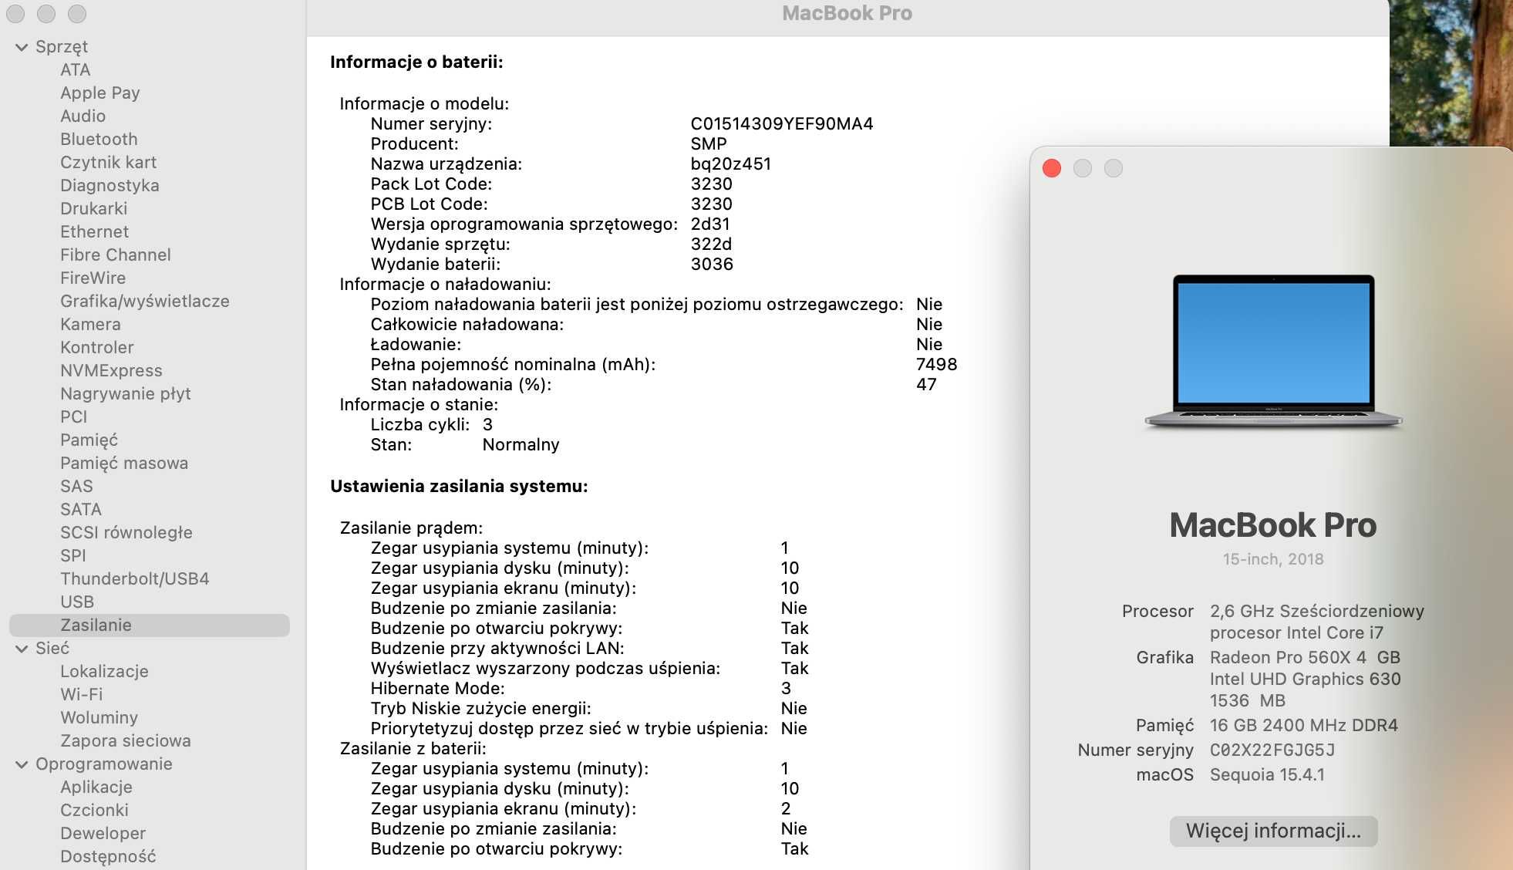This screenshot has height=870, width=1513.
Task: Open the Audio hardware entry
Action: click(83, 116)
